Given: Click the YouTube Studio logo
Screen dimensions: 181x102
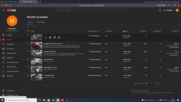Looking at the screenshot, I should [11, 10].
